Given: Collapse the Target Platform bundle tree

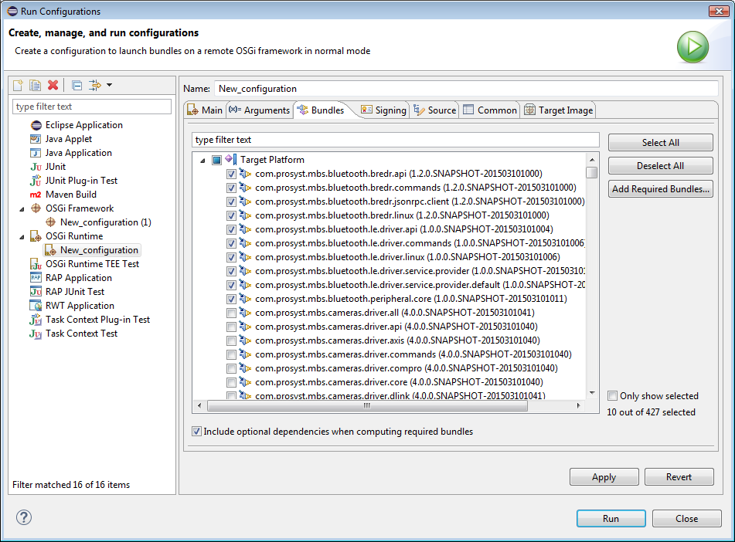Looking at the screenshot, I should [202, 160].
